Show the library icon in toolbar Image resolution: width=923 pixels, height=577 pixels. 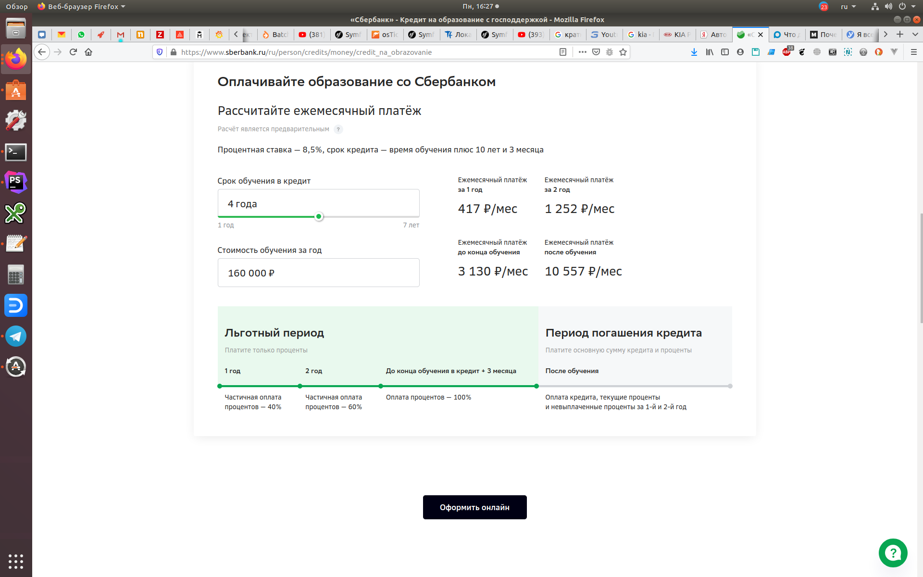(709, 52)
